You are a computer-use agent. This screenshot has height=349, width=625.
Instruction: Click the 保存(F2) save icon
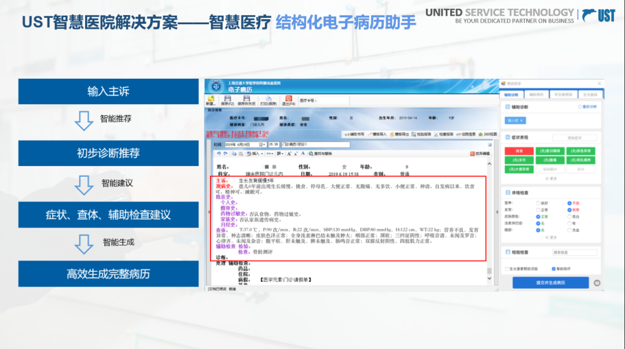(227, 98)
